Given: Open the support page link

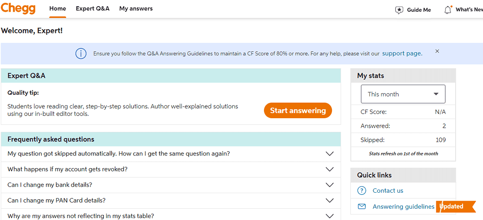Looking at the screenshot, I should [x=402, y=53].
